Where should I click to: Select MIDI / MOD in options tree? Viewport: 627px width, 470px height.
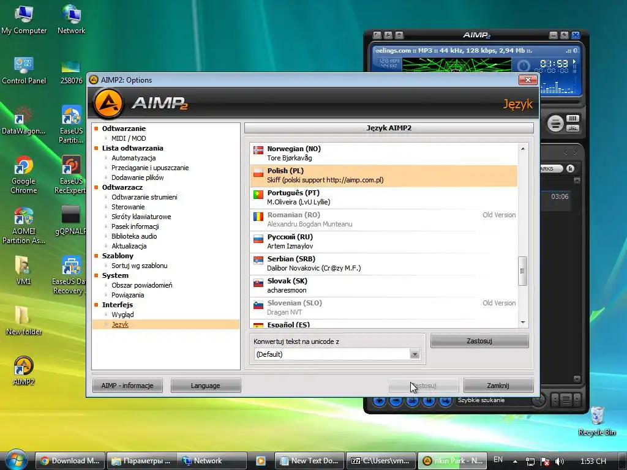[129, 138]
